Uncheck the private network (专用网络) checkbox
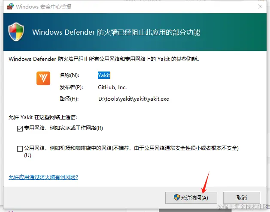This screenshot has height=212, width=270. [x=20, y=128]
